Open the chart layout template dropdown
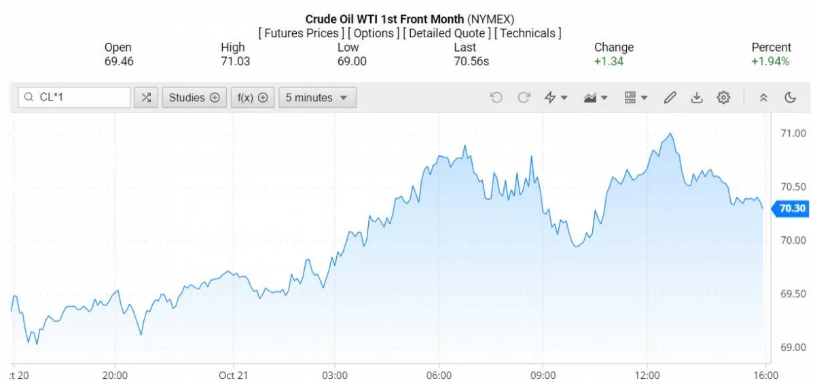Viewport: 815px width, 383px height. pos(636,98)
